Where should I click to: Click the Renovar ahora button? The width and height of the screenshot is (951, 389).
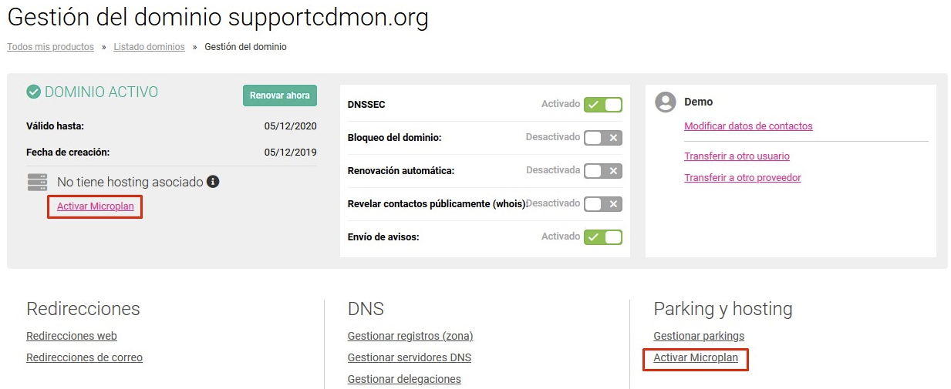pyautogui.click(x=279, y=96)
